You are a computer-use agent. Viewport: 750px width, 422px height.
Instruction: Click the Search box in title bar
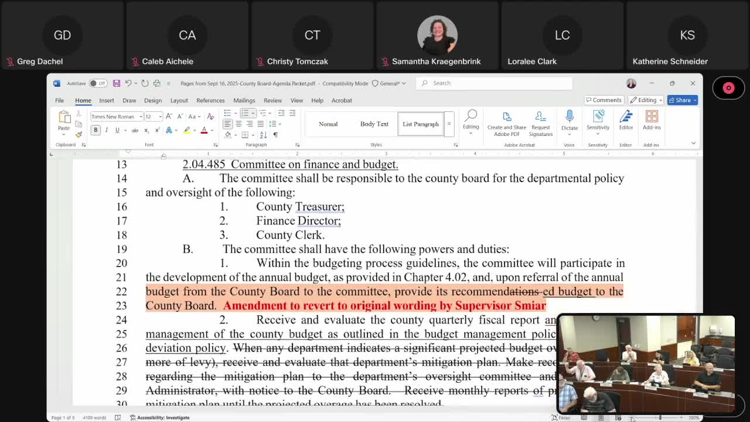[x=495, y=83]
